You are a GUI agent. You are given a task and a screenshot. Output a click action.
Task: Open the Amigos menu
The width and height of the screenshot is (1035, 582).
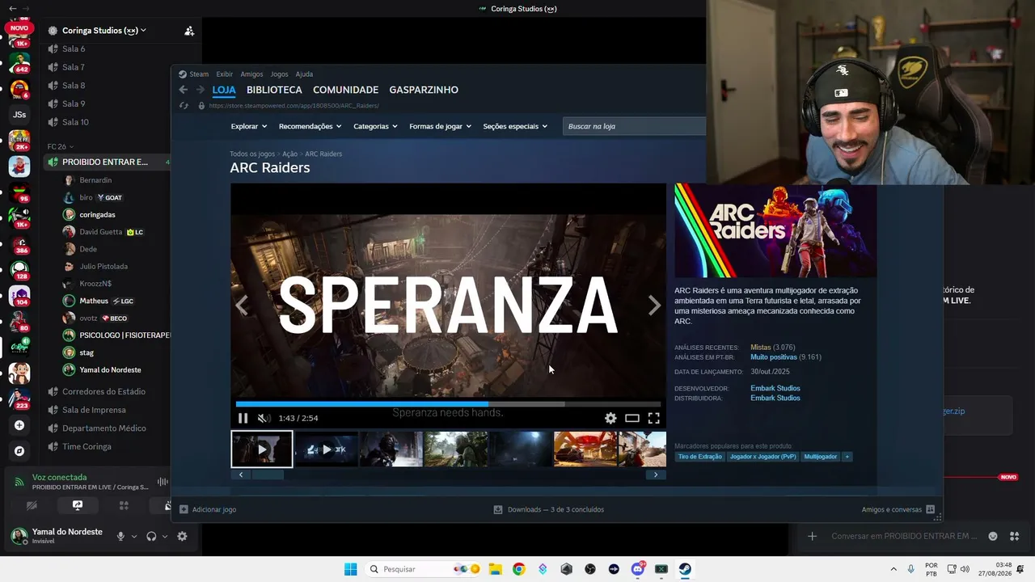[251, 74]
